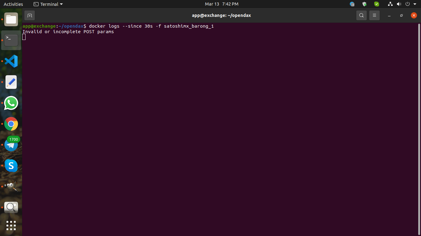Toggle the green sync tray indicator
The image size is (421, 236).
pos(377,4)
